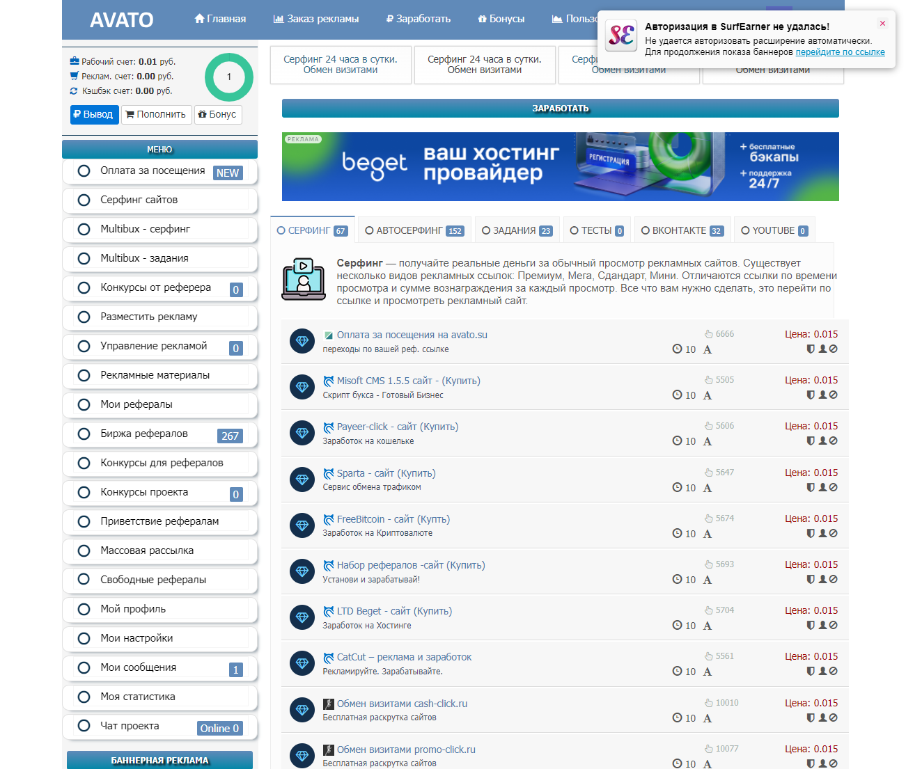Click the Пополнить button
The image size is (906, 769).
[156, 115]
